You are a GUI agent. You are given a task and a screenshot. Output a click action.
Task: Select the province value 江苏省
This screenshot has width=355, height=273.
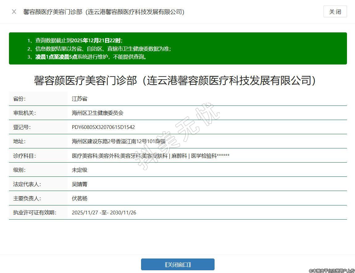click(80, 99)
